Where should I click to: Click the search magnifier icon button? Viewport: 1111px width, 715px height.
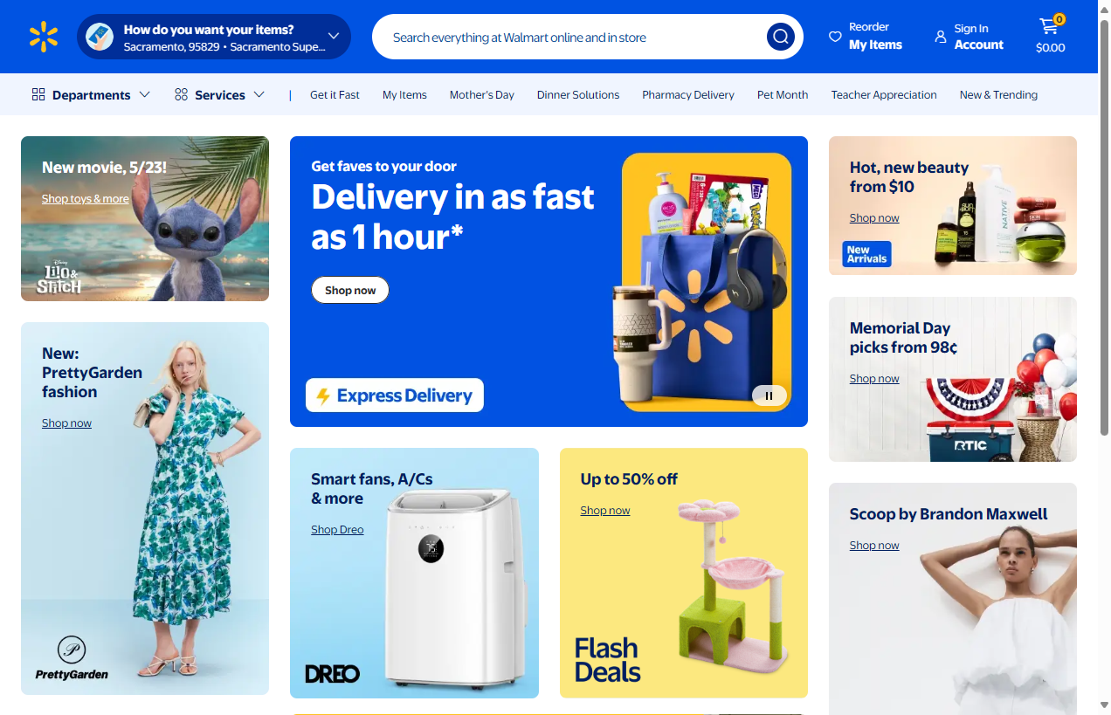(x=780, y=37)
